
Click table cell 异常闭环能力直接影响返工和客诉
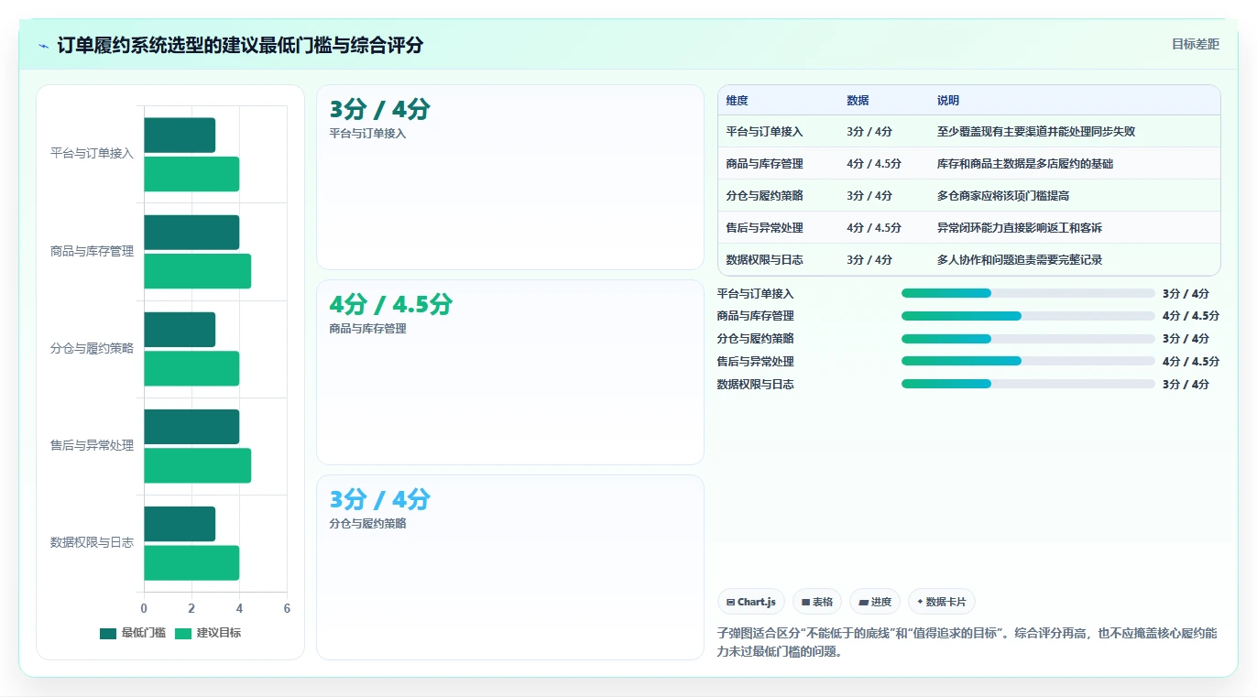point(1020,228)
